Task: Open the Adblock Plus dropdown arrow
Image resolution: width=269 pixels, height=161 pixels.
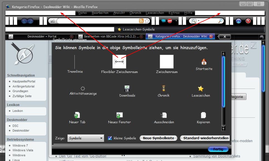Action: 176,21
